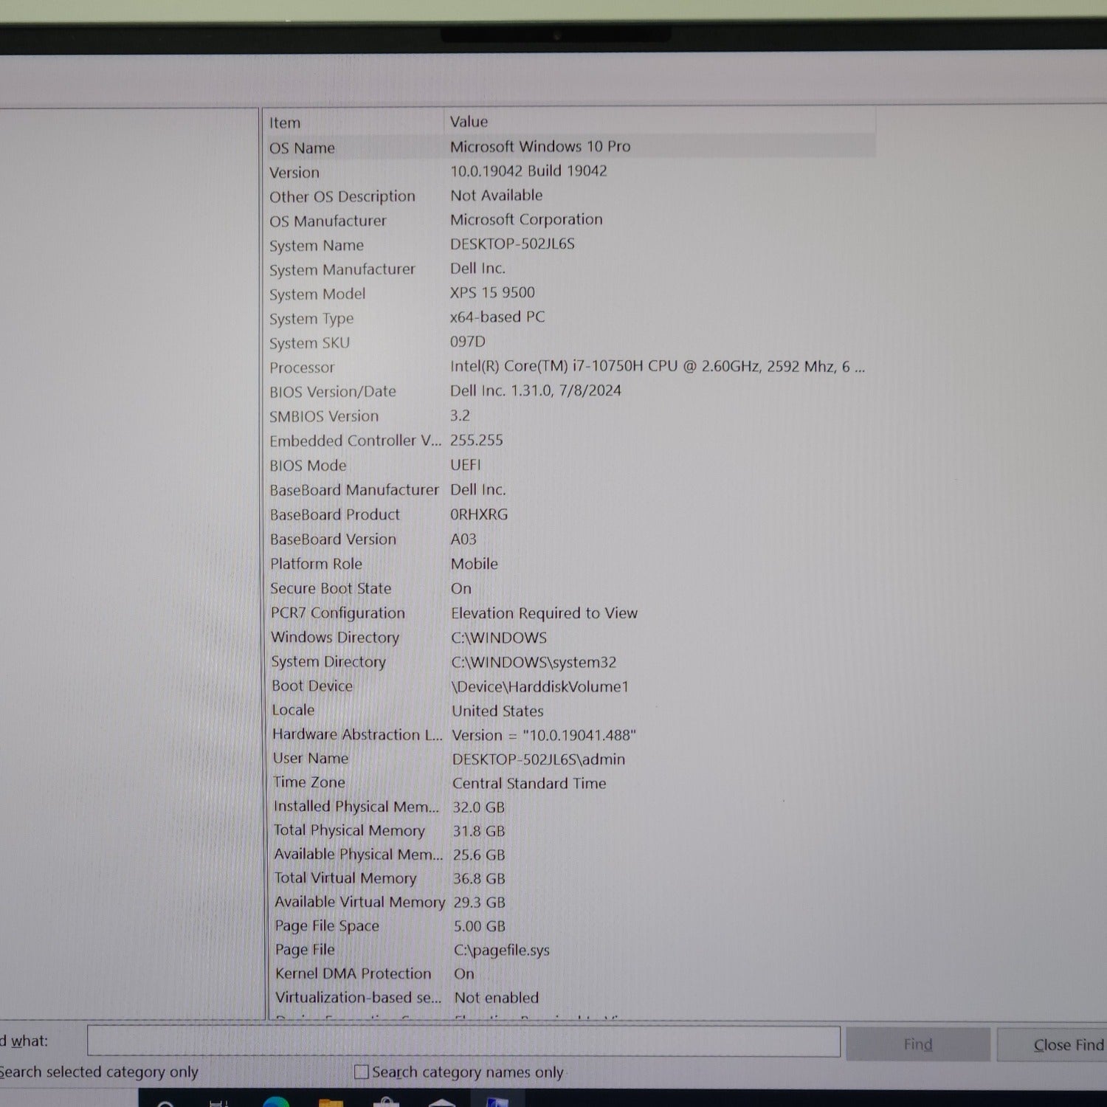
Task: Select the System Model row
Action: [x=317, y=294]
